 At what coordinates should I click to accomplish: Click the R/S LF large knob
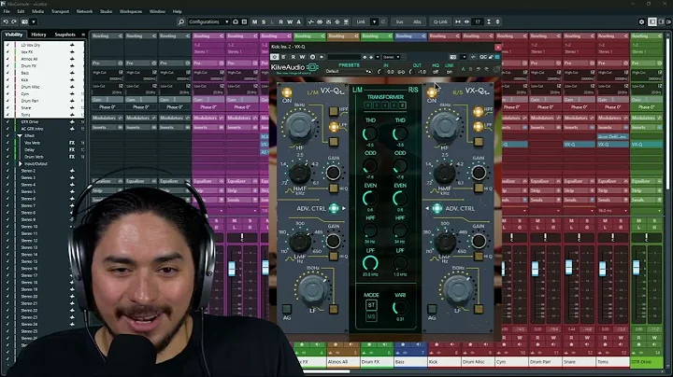tap(458, 289)
